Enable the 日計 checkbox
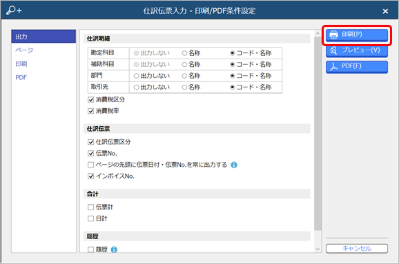Screen dimensions: 399x264 click(x=91, y=219)
